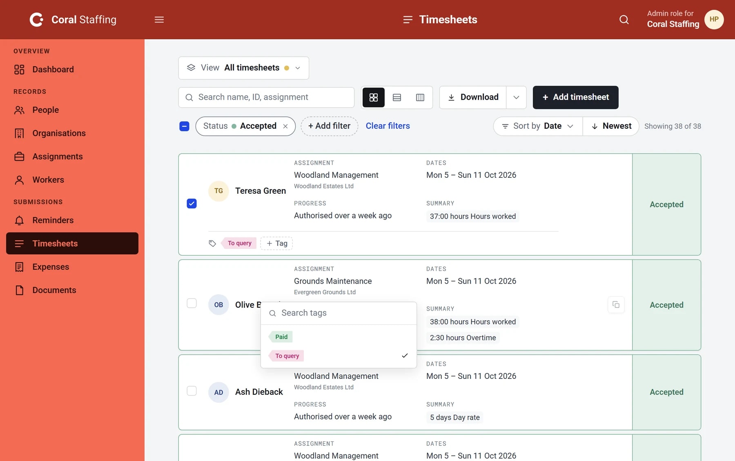
Task: Open Documents in the sidebar
Action: (x=72, y=290)
